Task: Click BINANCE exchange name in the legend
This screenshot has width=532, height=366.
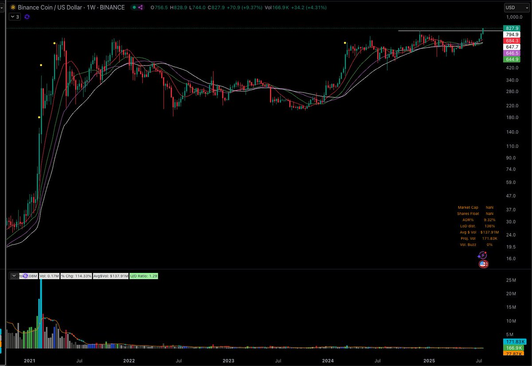Action: point(113,8)
